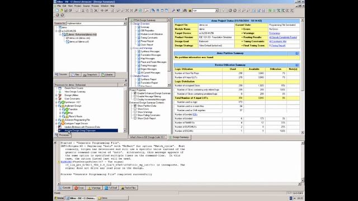Check Show Failing Constraints checkbox
The height and width of the screenshot is (201, 358).
(x=135, y=115)
